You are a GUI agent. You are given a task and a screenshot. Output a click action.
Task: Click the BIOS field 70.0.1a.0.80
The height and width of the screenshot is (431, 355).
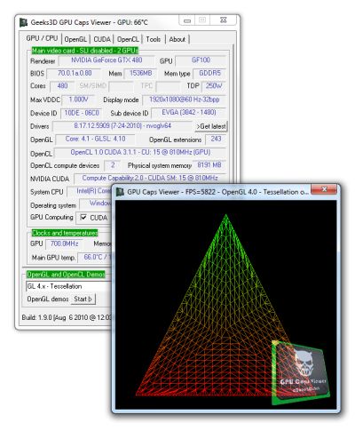point(75,73)
